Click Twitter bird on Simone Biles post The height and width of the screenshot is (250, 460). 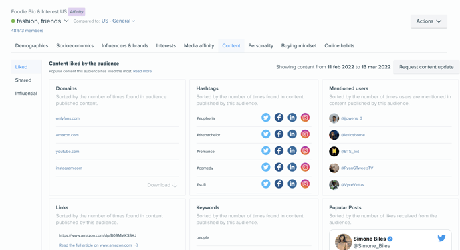pos(441,238)
